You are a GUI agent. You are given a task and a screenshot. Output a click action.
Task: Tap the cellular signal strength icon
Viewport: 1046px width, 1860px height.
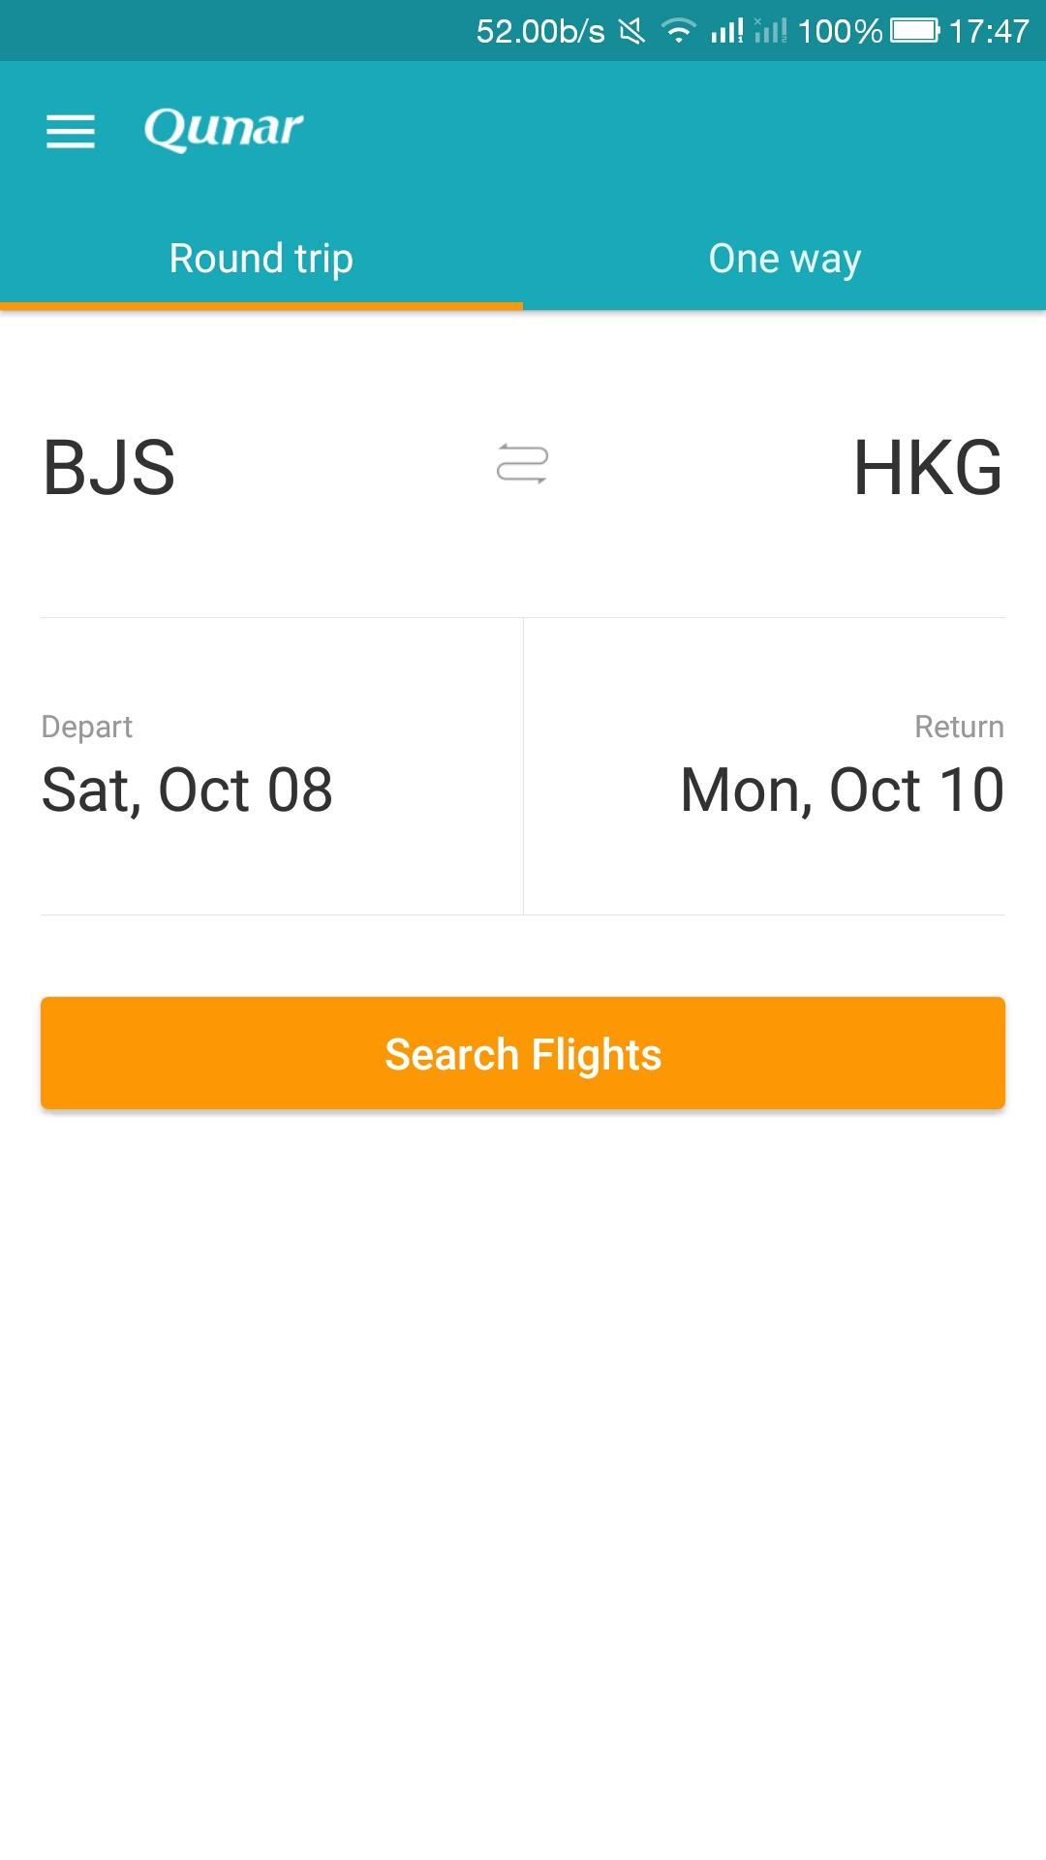click(x=724, y=29)
